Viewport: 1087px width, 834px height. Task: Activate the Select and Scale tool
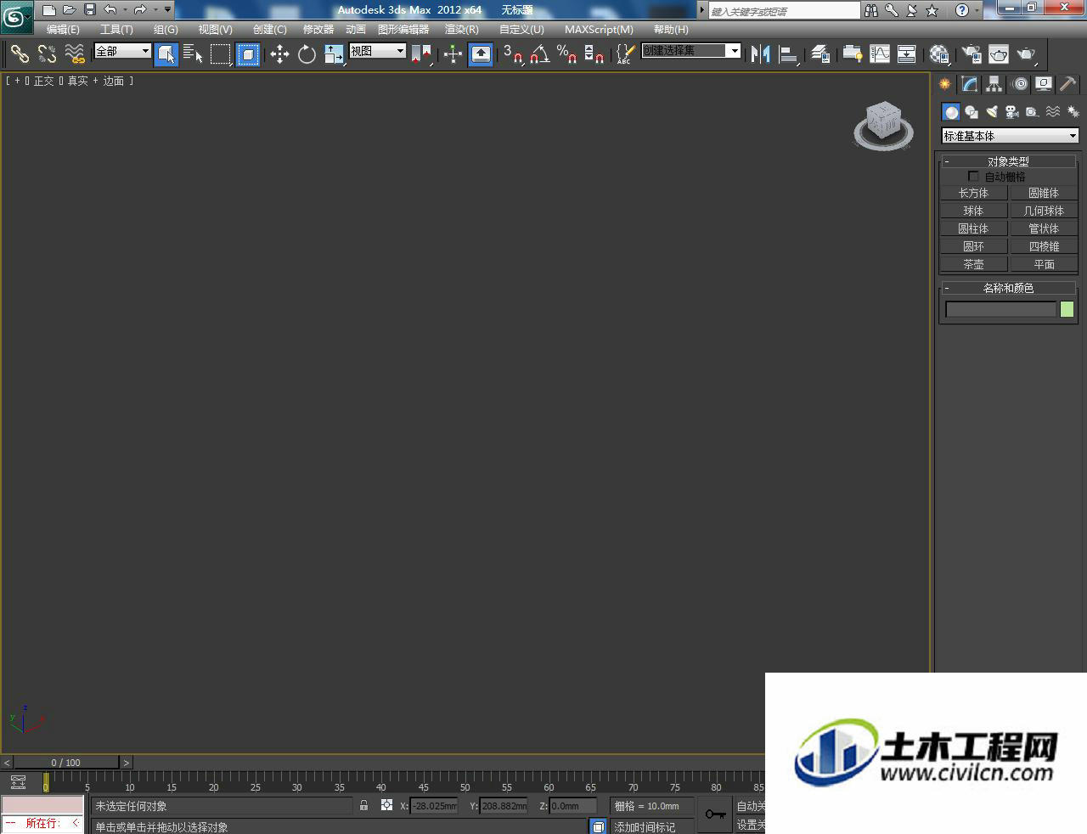coord(335,54)
